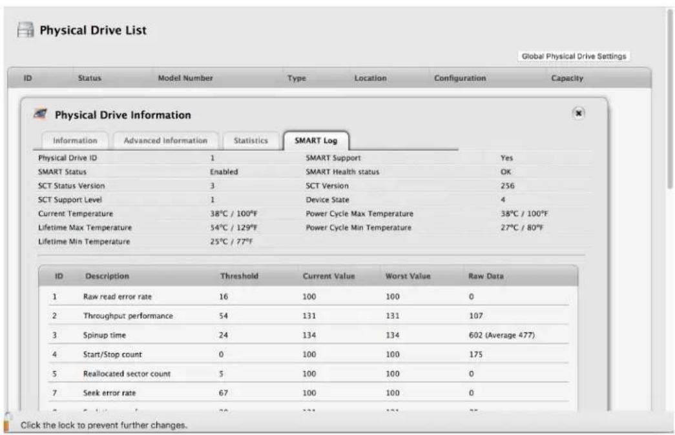Click the Raw Data column header
The width and height of the screenshot is (675, 435).
(486, 276)
